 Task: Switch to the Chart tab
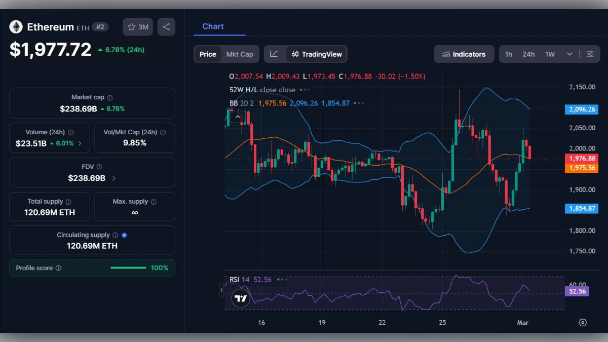[x=212, y=26]
